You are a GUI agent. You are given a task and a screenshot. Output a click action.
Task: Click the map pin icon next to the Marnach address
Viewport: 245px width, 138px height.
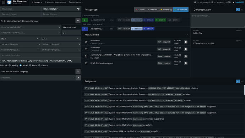(x=78, y=21)
